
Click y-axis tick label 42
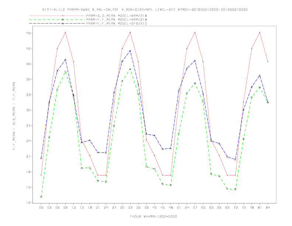(28, 48)
